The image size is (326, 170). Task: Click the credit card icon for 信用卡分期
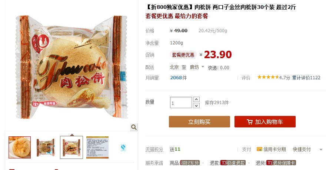[259, 149]
